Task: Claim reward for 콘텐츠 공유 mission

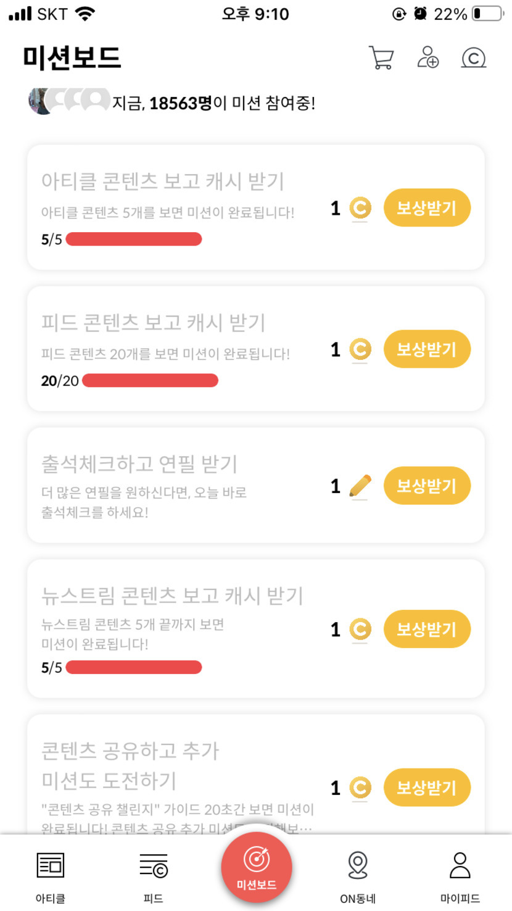Action: [x=427, y=788]
